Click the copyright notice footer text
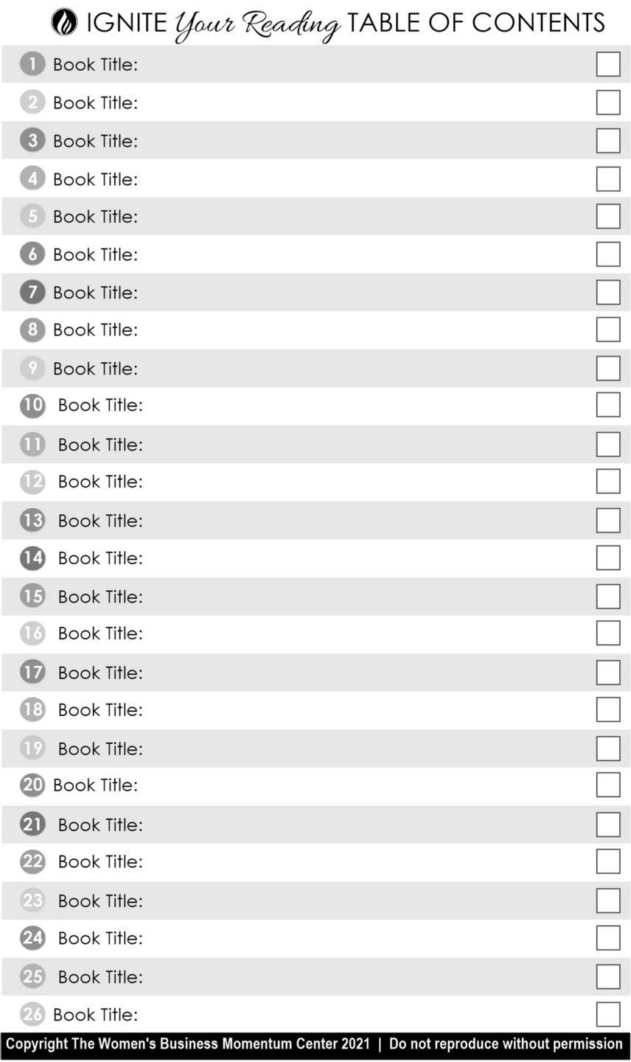The height and width of the screenshot is (1062, 631). click(x=315, y=1044)
